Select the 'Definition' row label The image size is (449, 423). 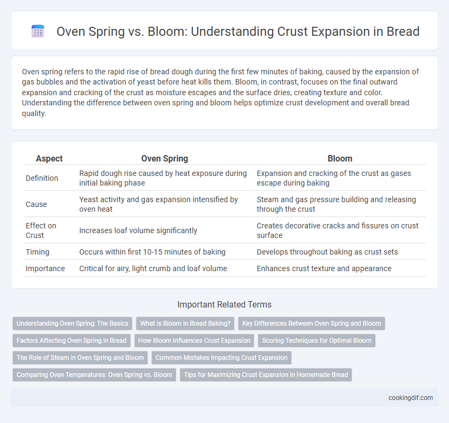[x=42, y=178]
